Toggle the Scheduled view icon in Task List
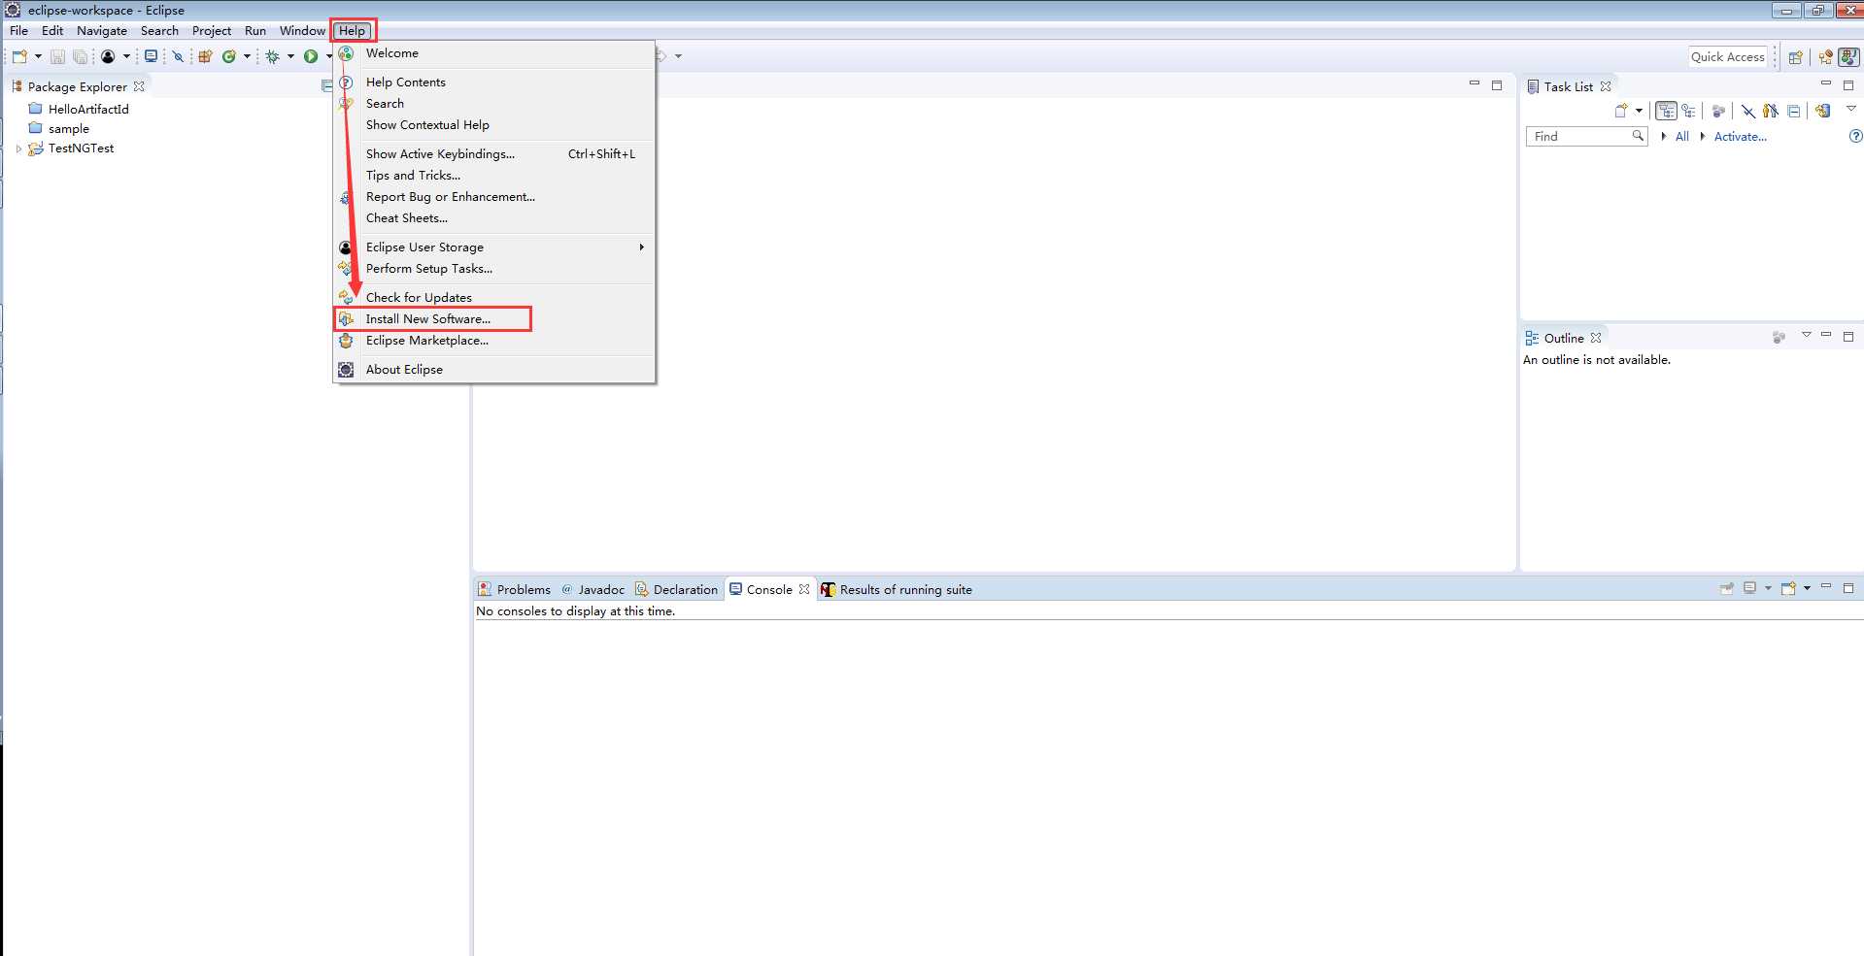Viewport: 1864px width, 956px height. point(1689,111)
